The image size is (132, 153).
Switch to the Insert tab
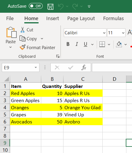coord(53,18)
